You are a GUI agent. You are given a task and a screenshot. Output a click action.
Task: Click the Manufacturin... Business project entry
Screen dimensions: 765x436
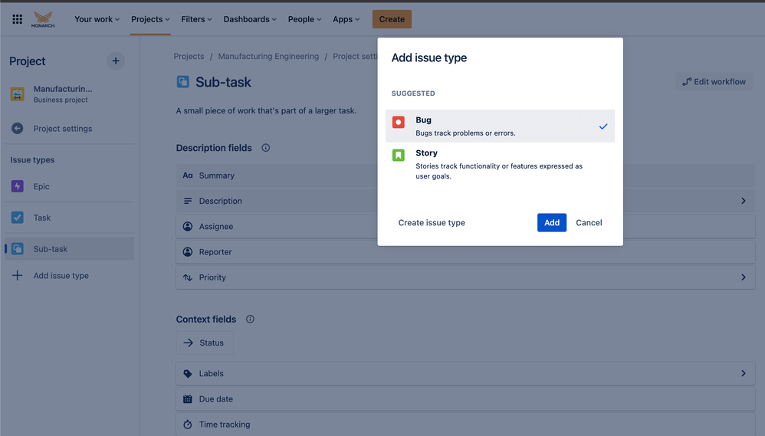69,93
